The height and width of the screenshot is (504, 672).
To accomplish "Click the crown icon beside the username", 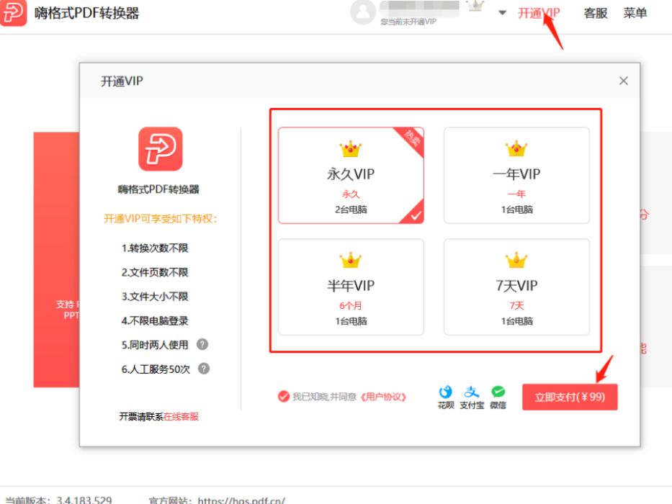I will click(x=475, y=6).
